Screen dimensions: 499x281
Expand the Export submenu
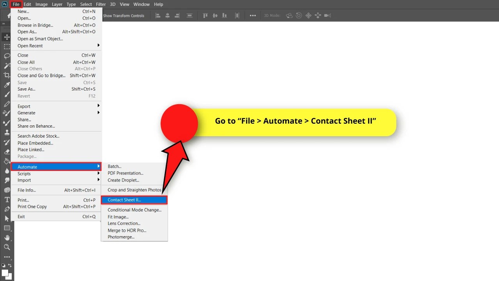pyautogui.click(x=57, y=106)
